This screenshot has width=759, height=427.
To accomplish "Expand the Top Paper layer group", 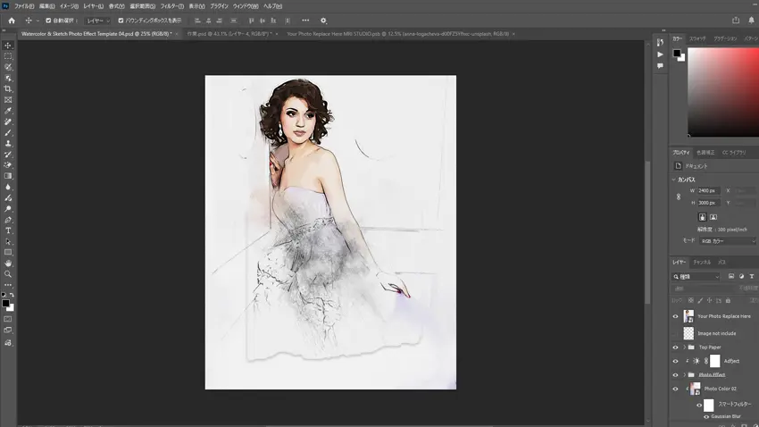I will pos(685,347).
